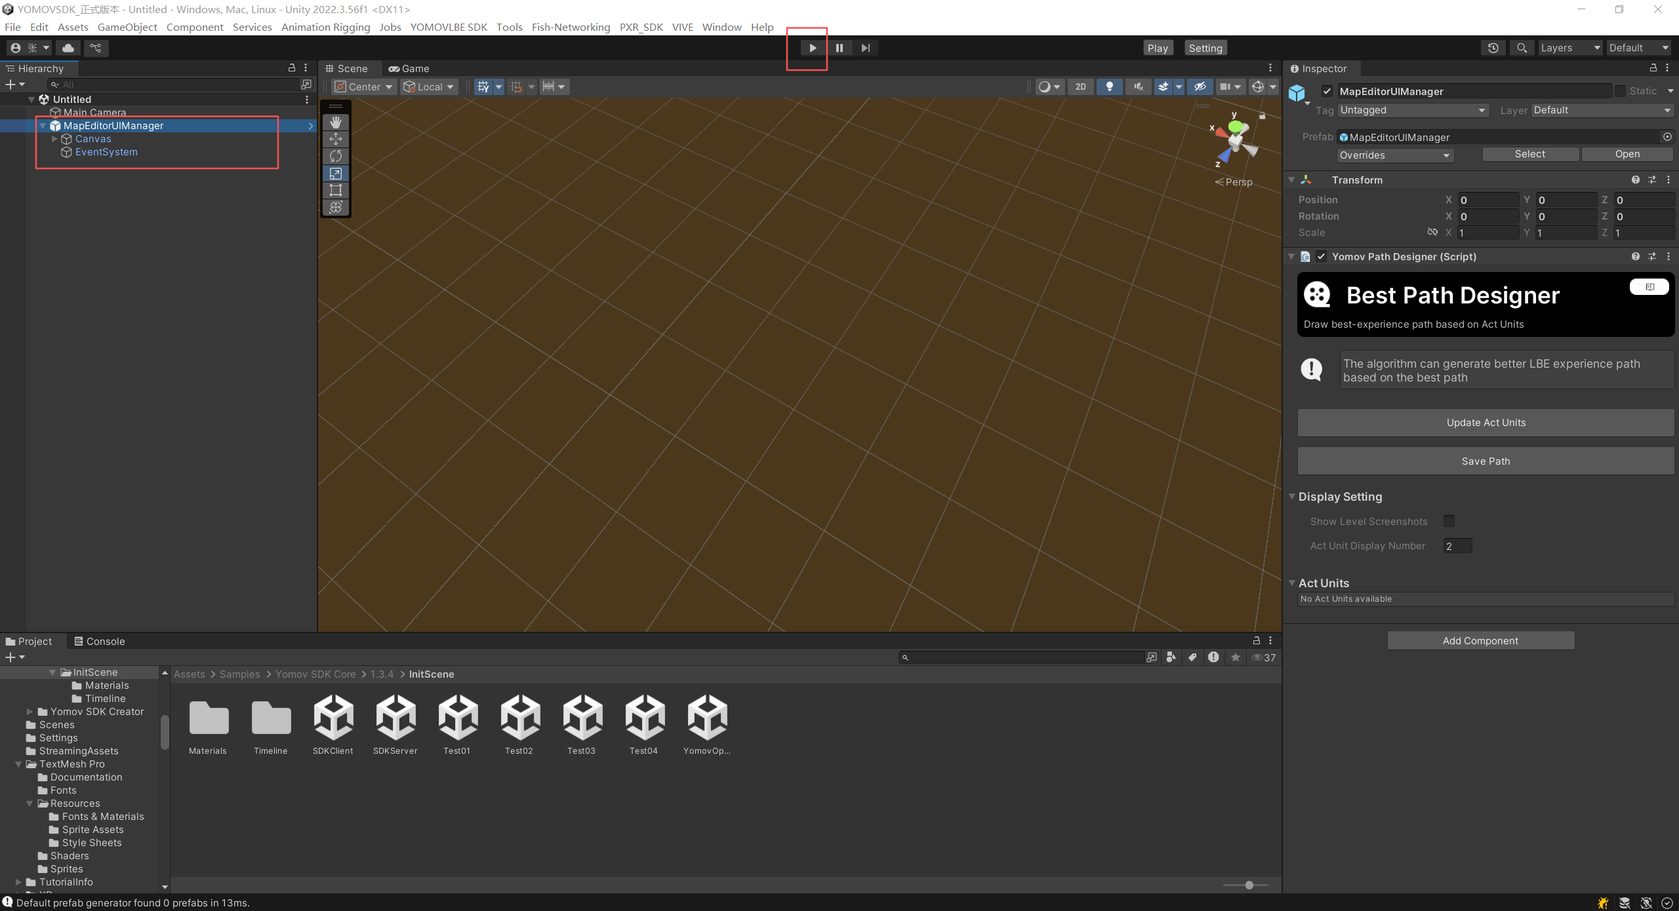The width and height of the screenshot is (1679, 911).
Task: Click the Update Act Units button
Action: point(1486,423)
